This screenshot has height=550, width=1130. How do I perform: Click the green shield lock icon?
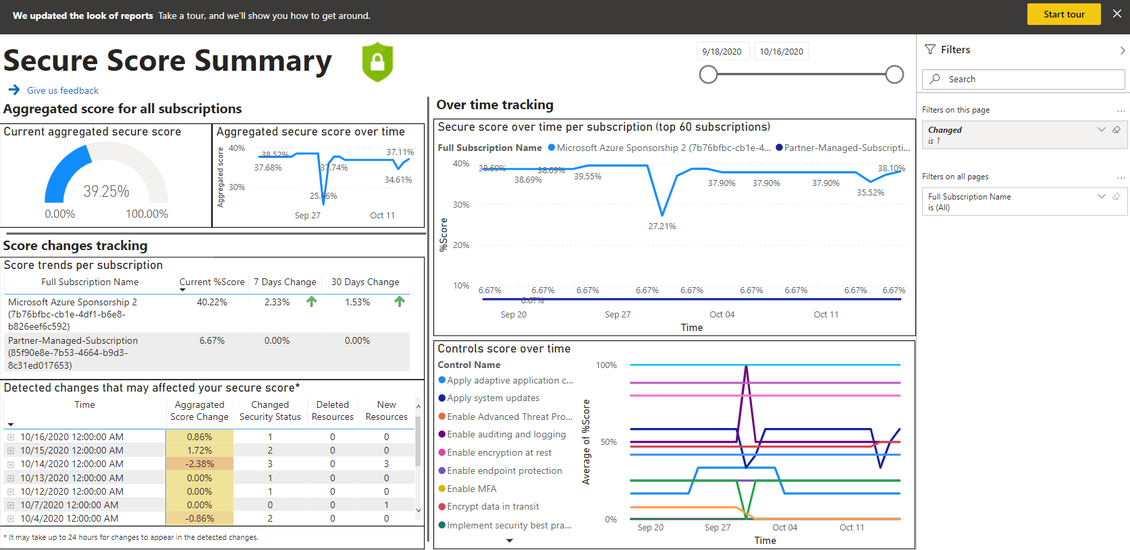tap(377, 62)
